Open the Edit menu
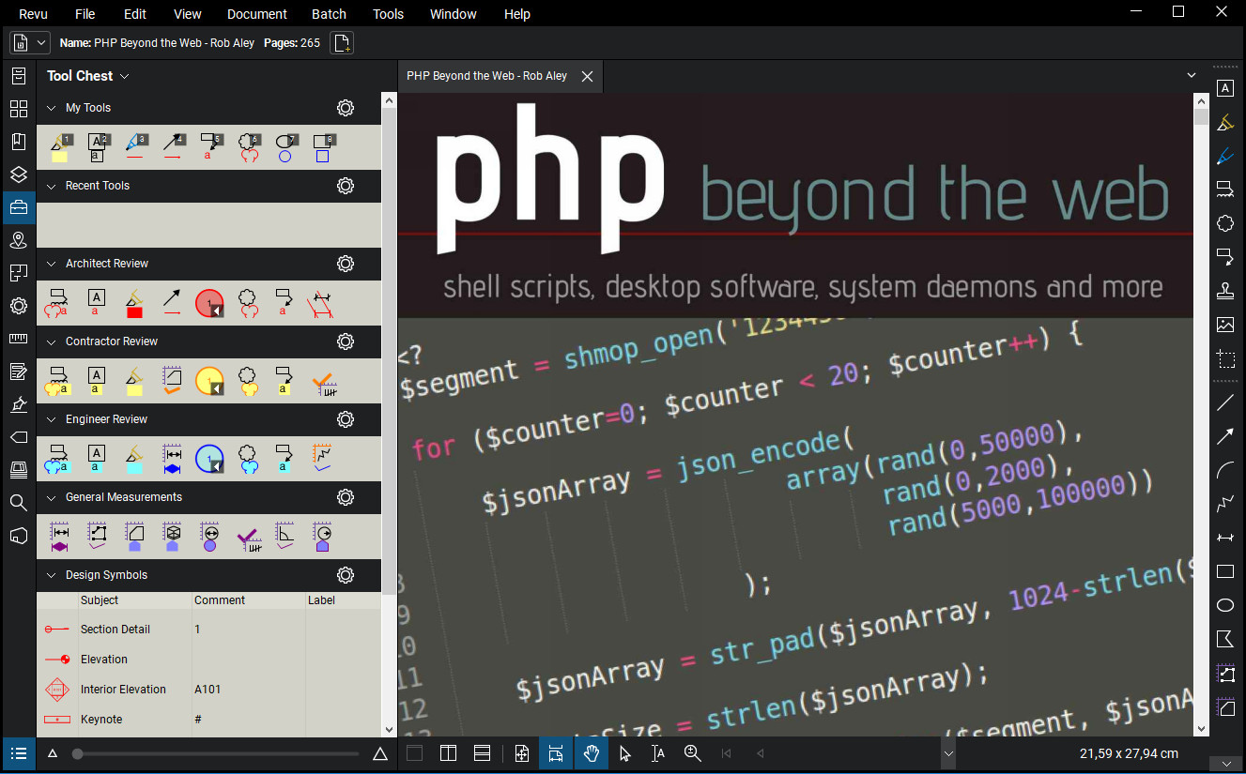This screenshot has height=774, width=1246. pyautogui.click(x=135, y=14)
